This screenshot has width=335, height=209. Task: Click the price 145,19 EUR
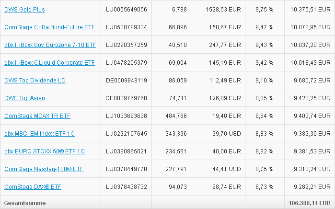225,63
